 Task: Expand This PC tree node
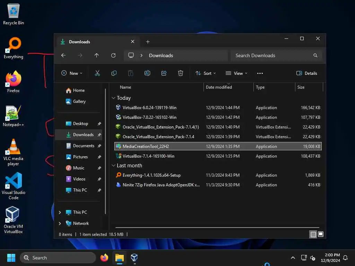(x=60, y=212)
